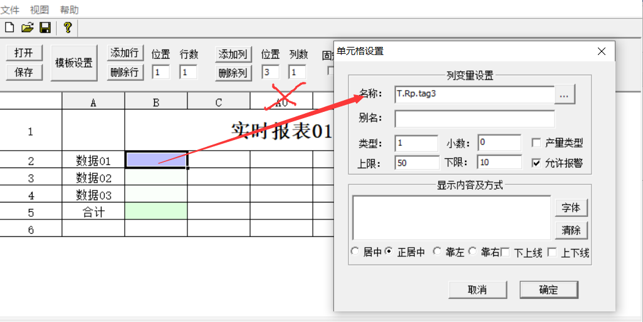Click the 确定 button
Viewport: 643px width, 322px height.
pyautogui.click(x=548, y=289)
